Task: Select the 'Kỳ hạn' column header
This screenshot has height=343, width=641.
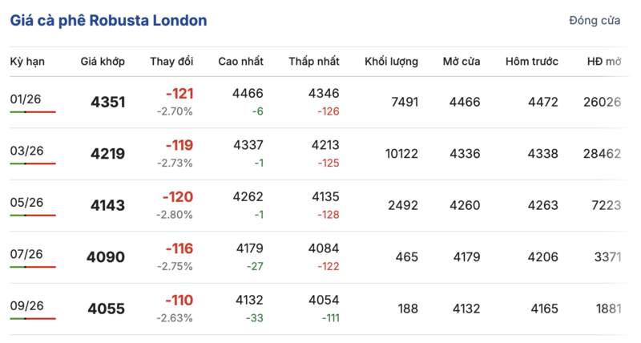Action: point(27,62)
